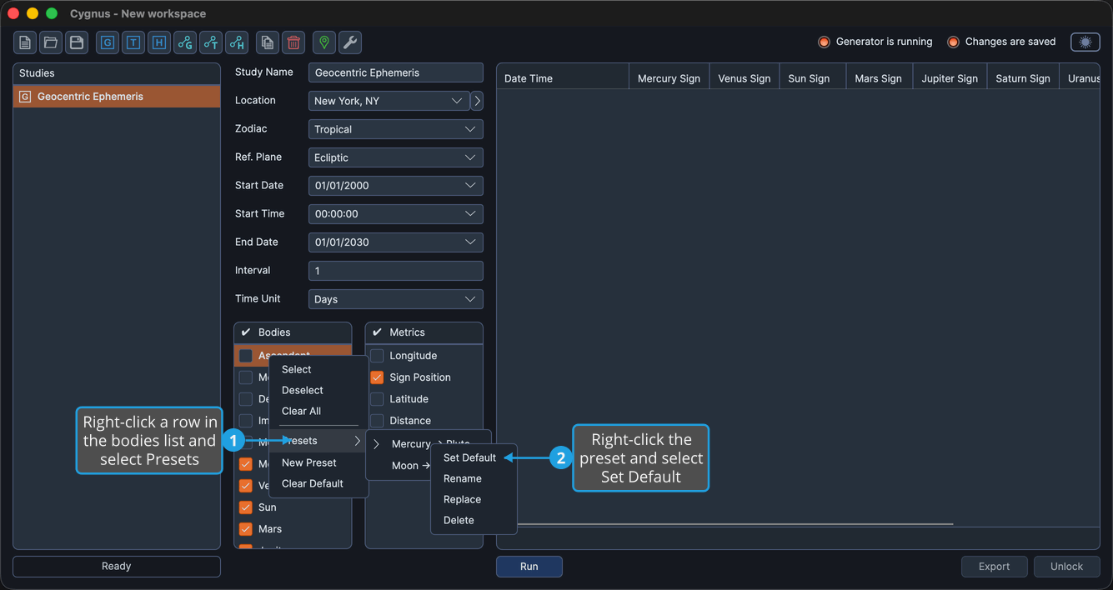Screen dimensions: 1113x590
Task: Click the Date Time column header
Action: 563,78
